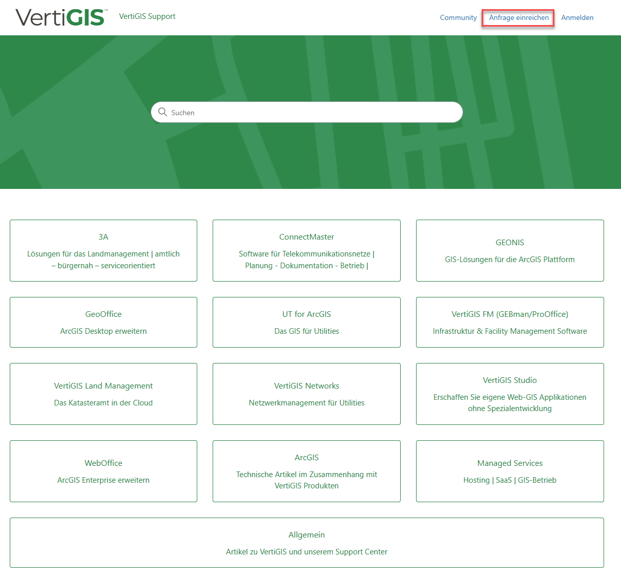The image size is (621, 579).
Task: Open the GeoOffice category card
Action: [103, 322]
